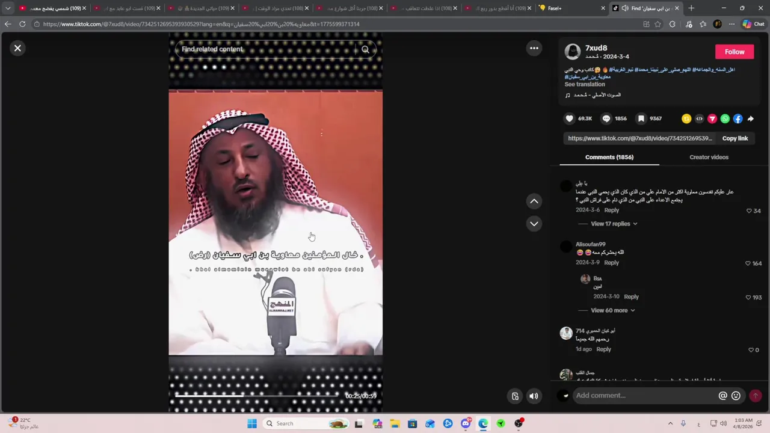Post the comment with the red arrow button

[x=755, y=396]
